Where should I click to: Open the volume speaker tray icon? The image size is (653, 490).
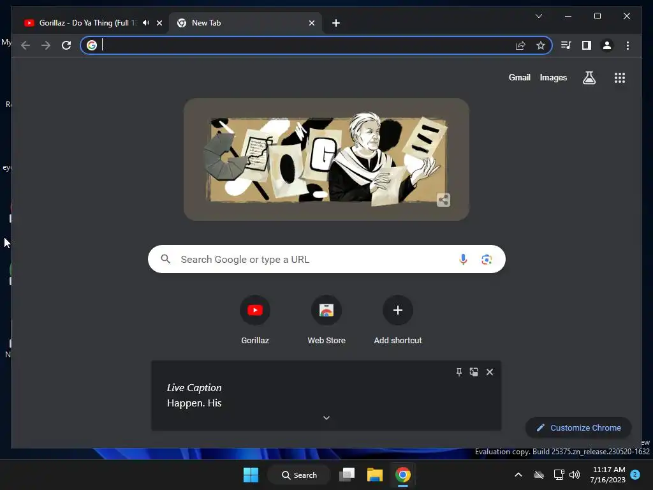(x=575, y=475)
